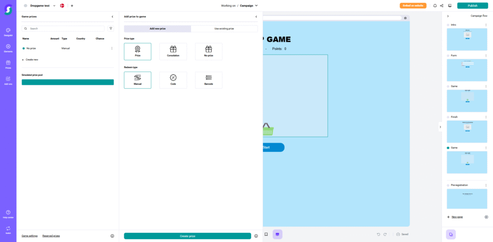This screenshot has height=242, width=493.
Task: Select the Code redeem type
Action: (173, 80)
